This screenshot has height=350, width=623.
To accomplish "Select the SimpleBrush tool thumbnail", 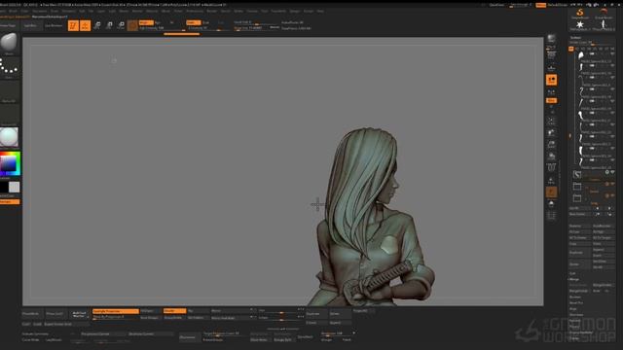I will [x=580, y=14].
